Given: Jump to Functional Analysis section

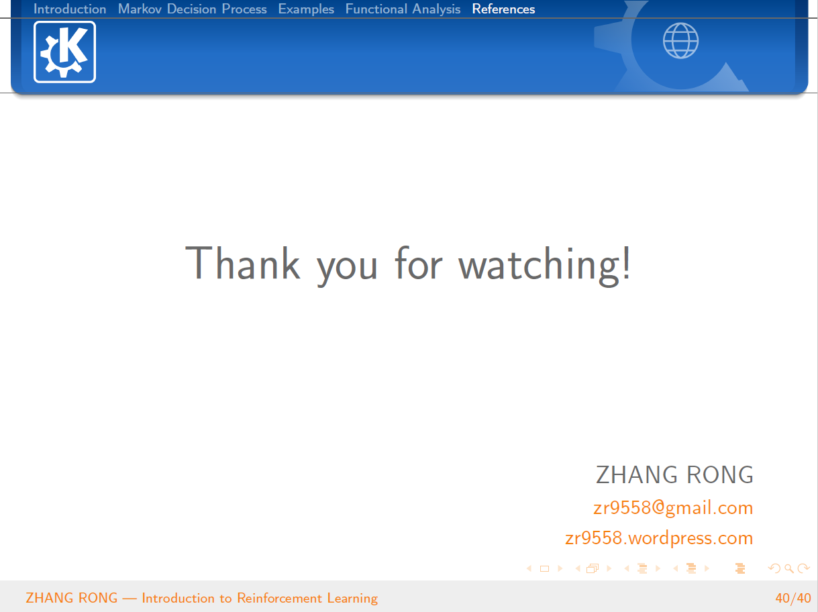Looking at the screenshot, I should pos(403,9).
